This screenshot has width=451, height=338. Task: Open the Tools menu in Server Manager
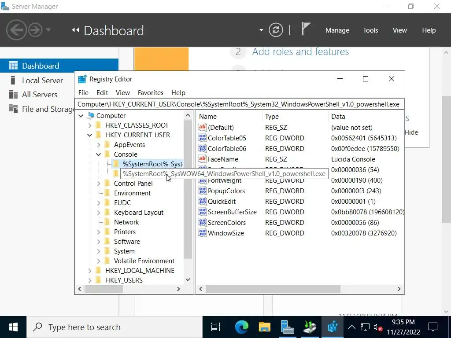pyautogui.click(x=370, y=30)
